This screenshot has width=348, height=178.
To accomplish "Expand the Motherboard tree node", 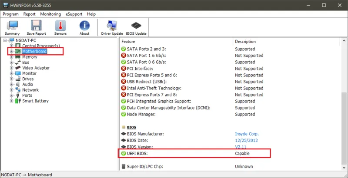I will pos(11,51).
